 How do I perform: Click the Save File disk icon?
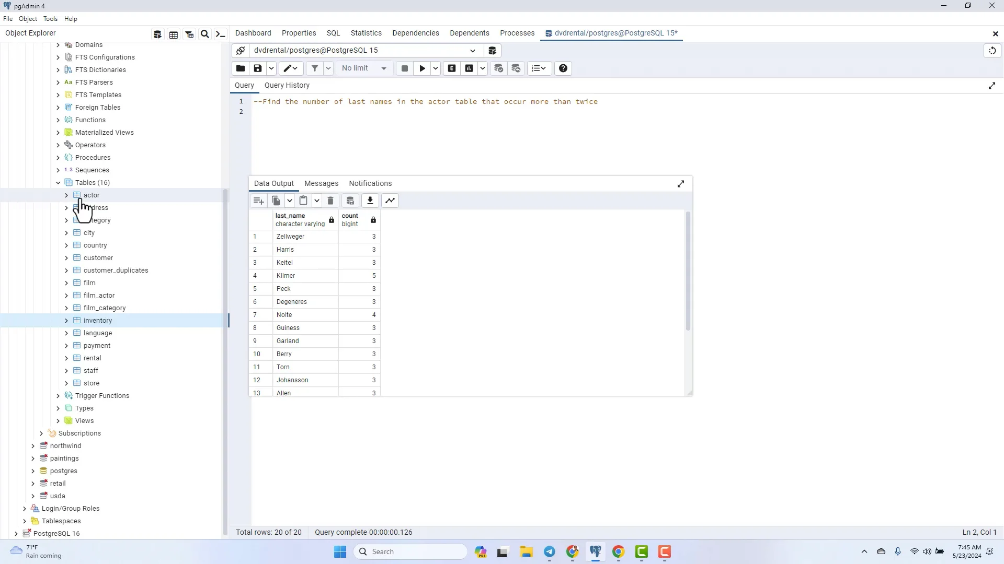(x=257, y=68)
